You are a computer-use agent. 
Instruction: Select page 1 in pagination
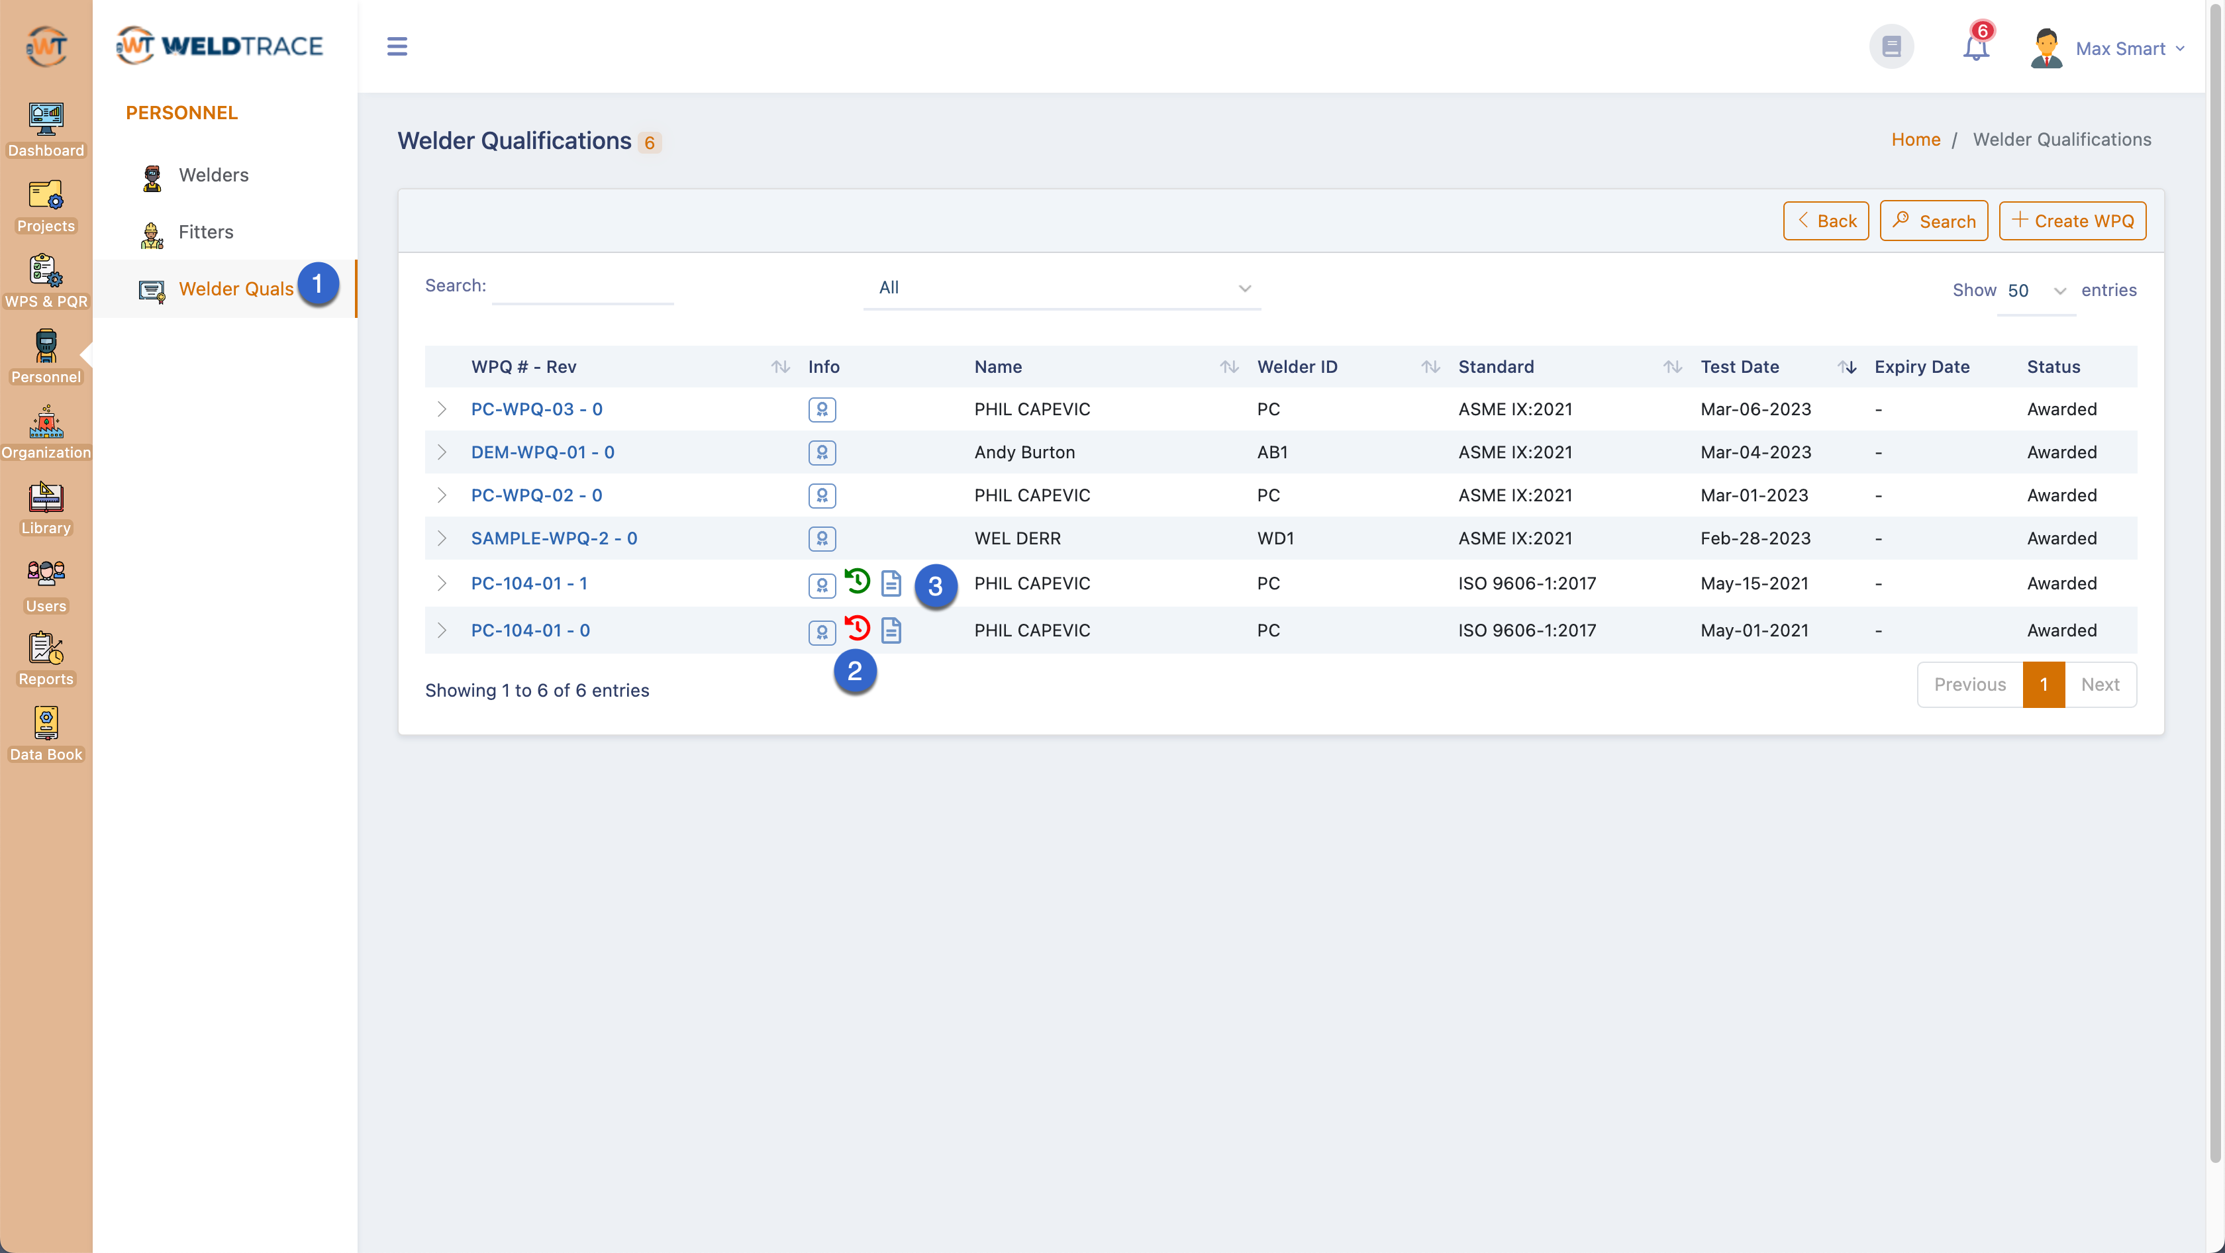coord(2043,685)
